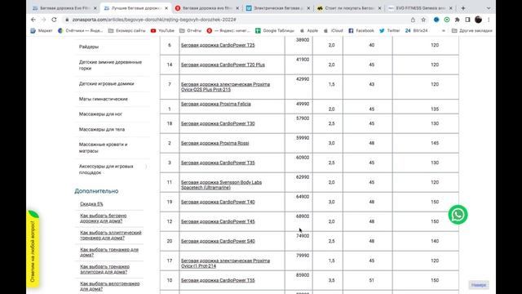Open the Proxima Rossi treadmill link
The width and height of the screenshot is (522, 294).
(215, 143)
